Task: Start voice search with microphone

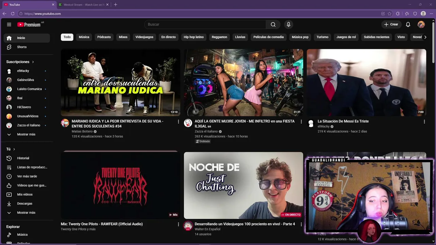Action: [289, 24]
